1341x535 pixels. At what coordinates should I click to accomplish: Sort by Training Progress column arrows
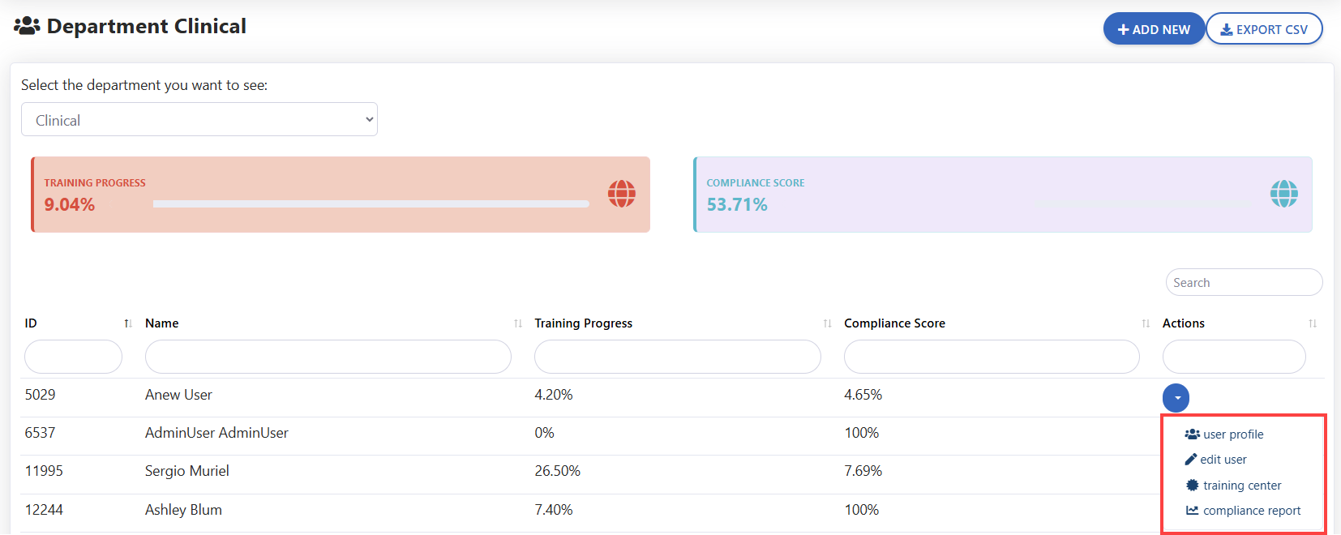pos(827,323)
